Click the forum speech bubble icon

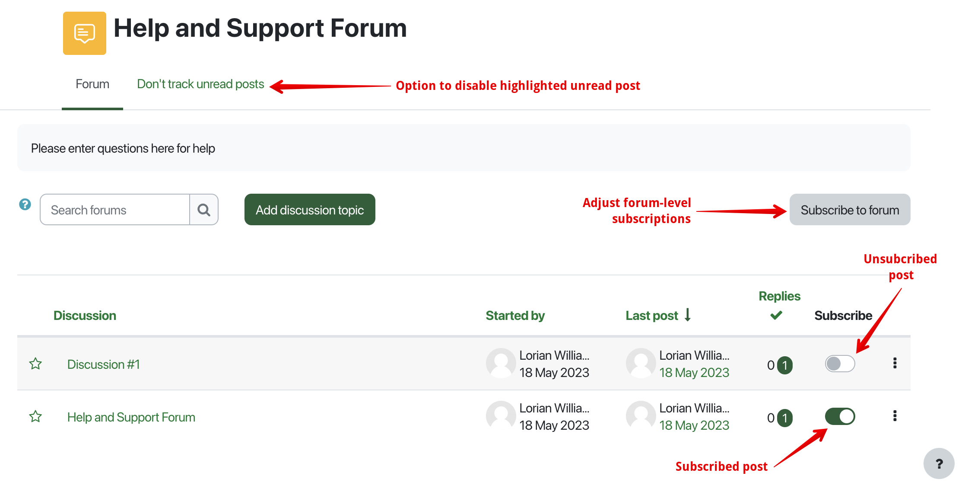coord(84,33)
